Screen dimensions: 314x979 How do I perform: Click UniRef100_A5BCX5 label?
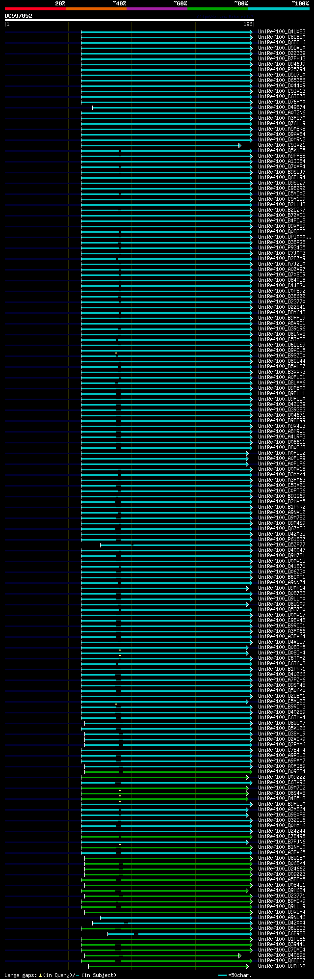point(282,879)
